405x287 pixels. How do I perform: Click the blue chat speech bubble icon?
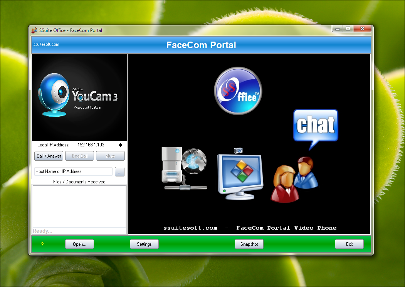(x=316, y=127)
